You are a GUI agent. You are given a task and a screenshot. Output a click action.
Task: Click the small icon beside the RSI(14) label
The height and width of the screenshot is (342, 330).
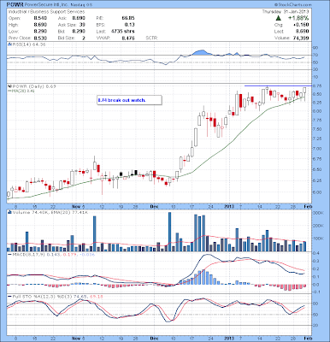point(9,44)
